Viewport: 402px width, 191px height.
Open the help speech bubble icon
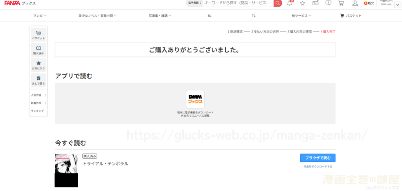[x=328, y=3]
